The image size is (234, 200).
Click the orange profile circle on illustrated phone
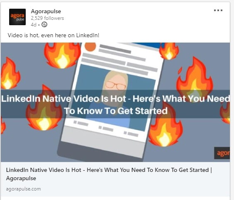pos(90,47)
